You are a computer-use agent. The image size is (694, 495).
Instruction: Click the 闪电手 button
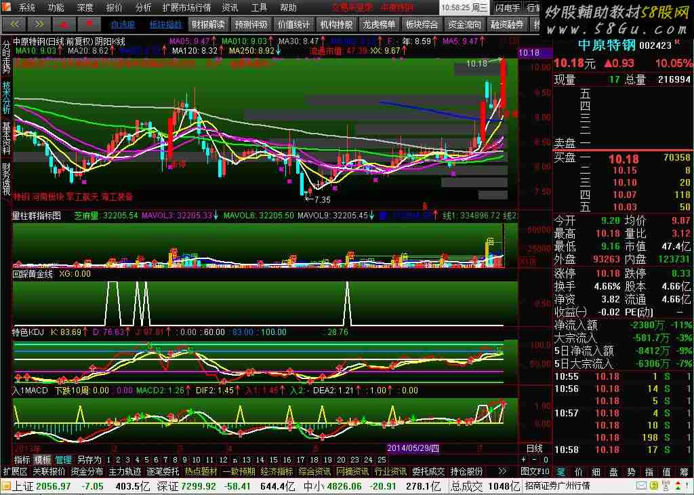tap(507, 7)
